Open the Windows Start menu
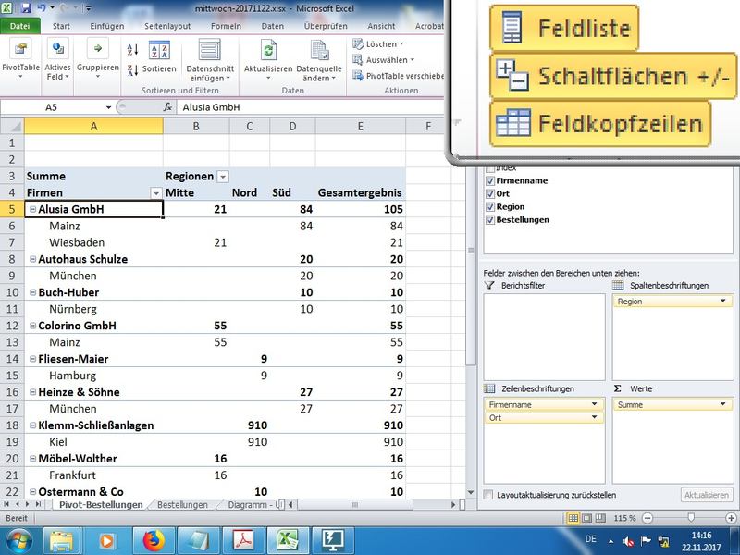The image size is (740, 555). 18,541
